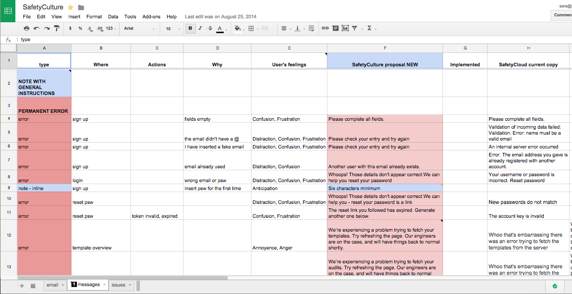Viewport: 572px width, 294px height.
Task: Open the Google Sheets home icon
Action: pos(7,11)
